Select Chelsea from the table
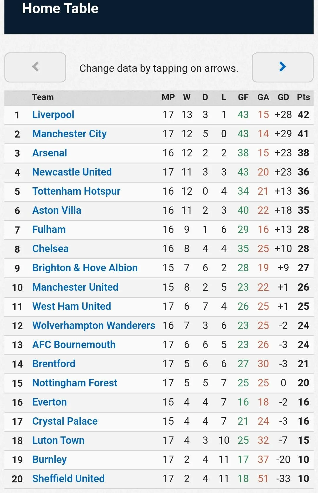Viewport: 318px width, 493px height. coord(50,249)
